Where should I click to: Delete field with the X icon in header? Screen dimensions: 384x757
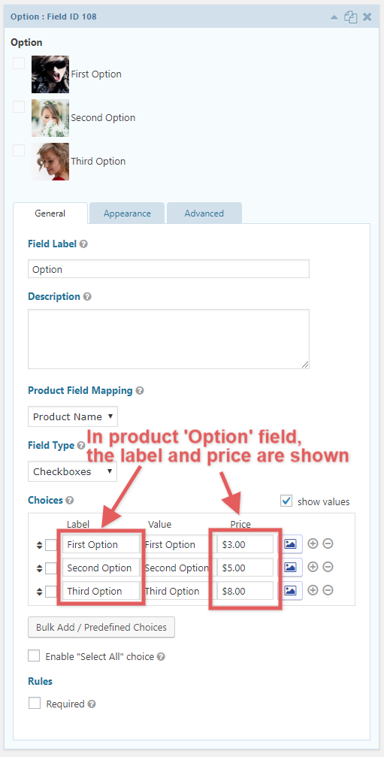click(367, 17)
